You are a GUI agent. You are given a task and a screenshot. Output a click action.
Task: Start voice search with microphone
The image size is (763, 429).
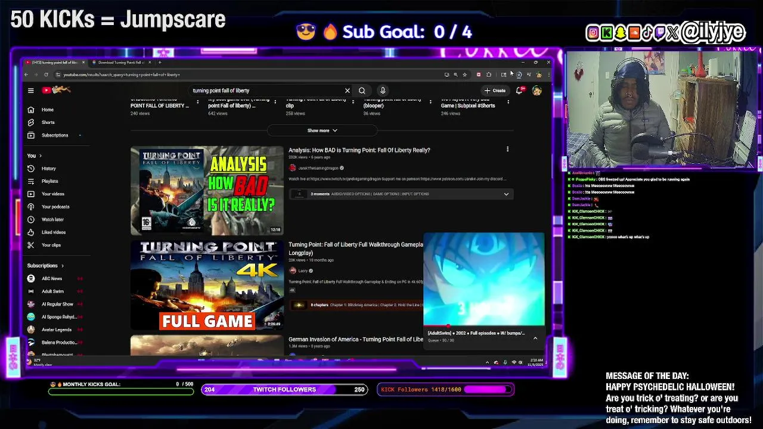tap(383, 91)
